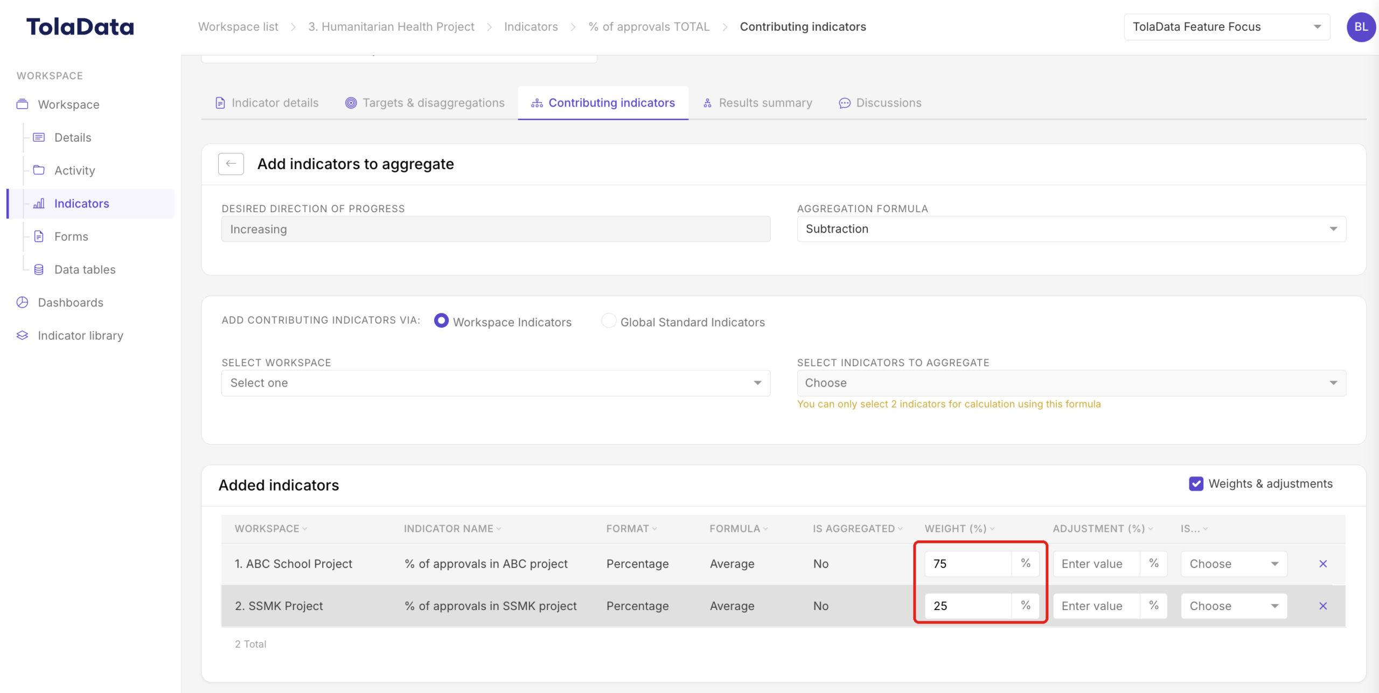Image resolution: width=1379 pixels, height=693 pixels.
Task: Click the Activity folder icon in sidebar
Action: [x=39, y=170]
